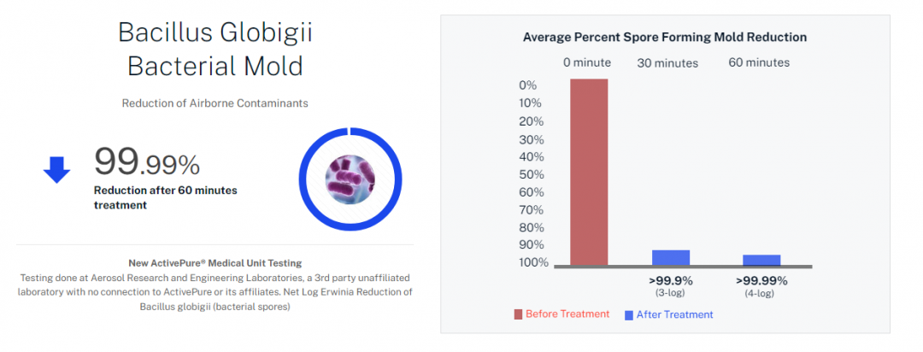Click the >99.9% (3-log) label
The image size is (923, 352).
click(x=671, y=285)
